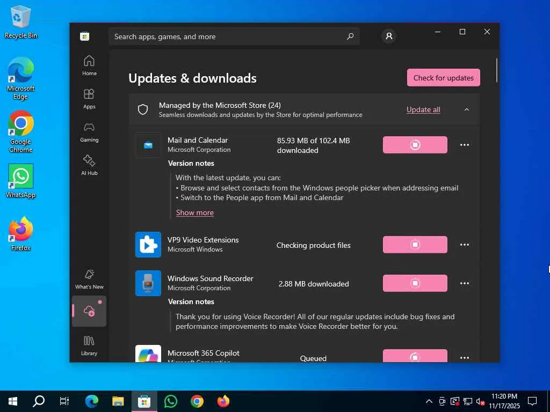The height and width of the screenshot is (412, 550).
Task: Open the Gaming section
Action: [x=89, y=132]
